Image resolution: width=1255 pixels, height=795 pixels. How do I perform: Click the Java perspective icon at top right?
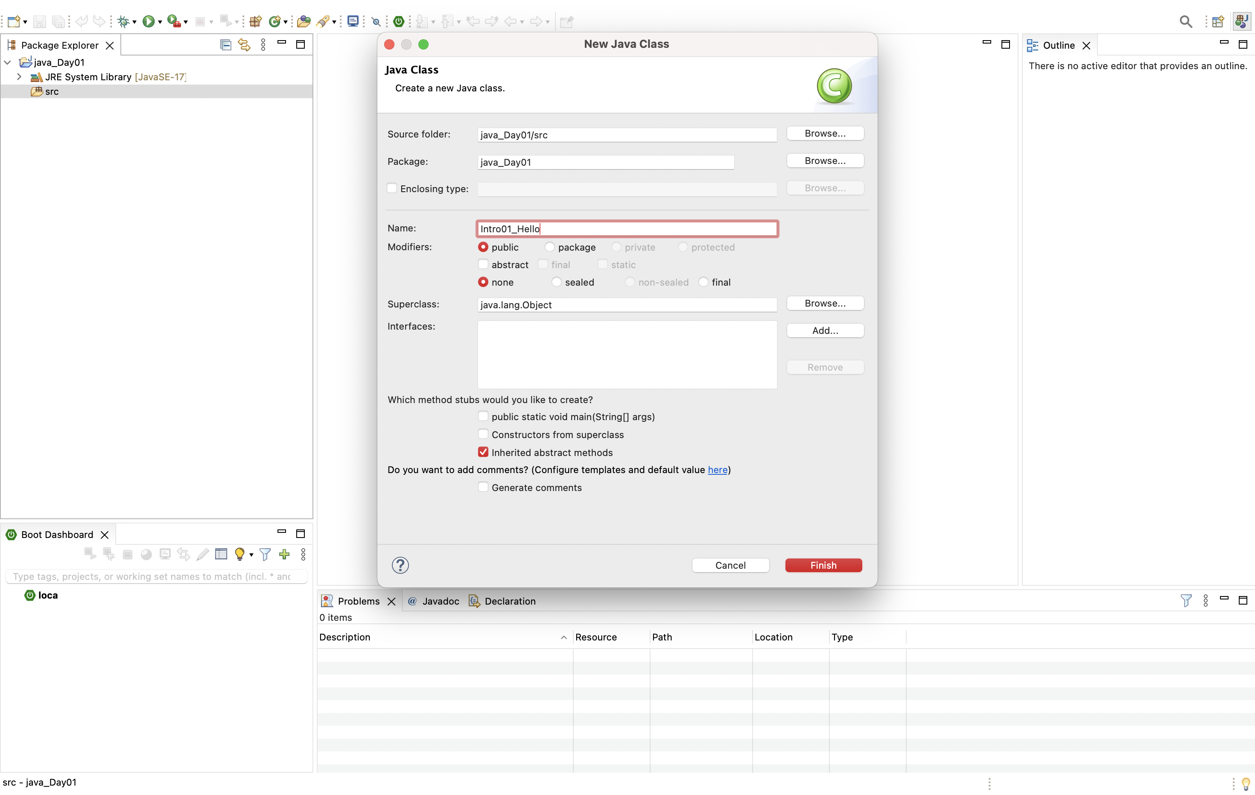point(1242,21)
